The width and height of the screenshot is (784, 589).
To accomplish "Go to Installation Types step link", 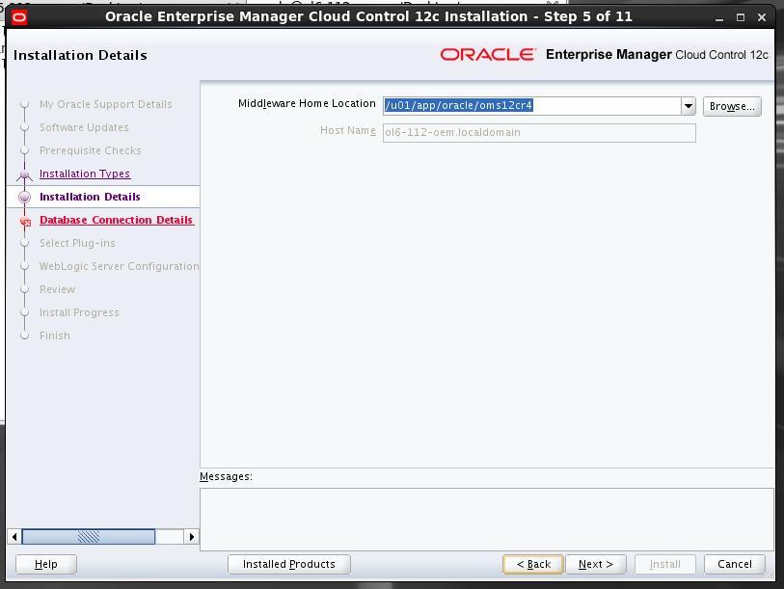I will (85, 174).
